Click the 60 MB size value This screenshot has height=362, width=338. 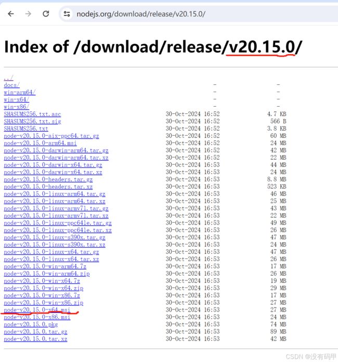(x=278, y=136)
